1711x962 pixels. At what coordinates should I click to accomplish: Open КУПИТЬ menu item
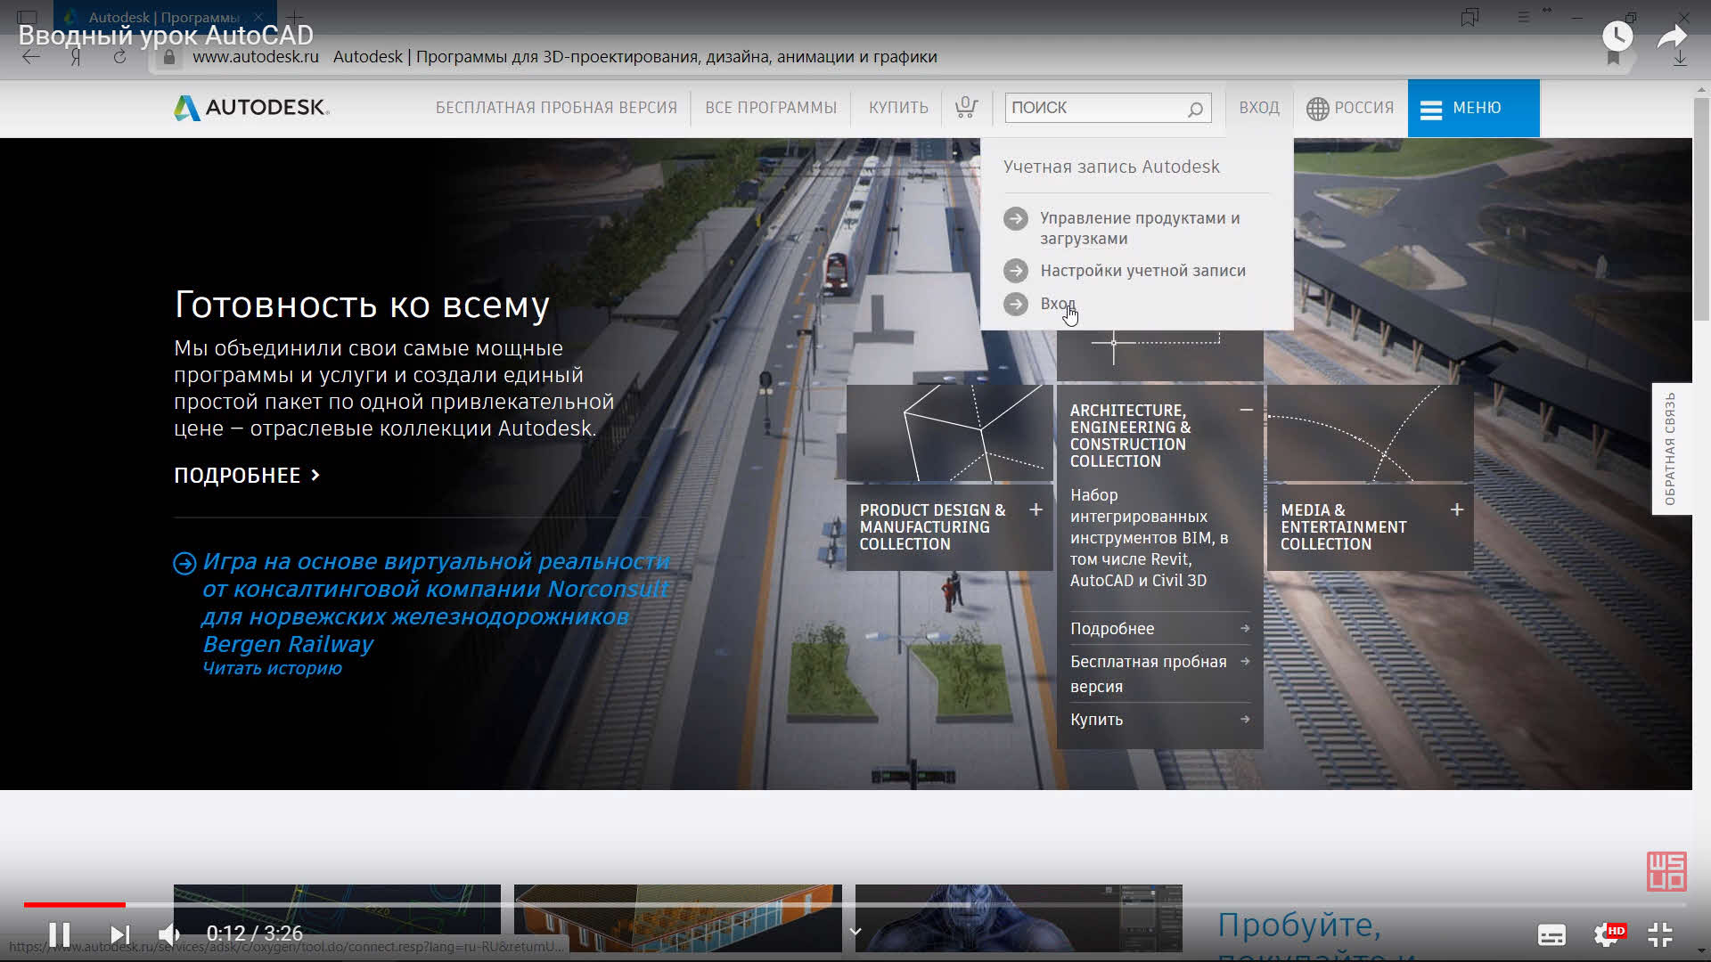coord(898,108)
